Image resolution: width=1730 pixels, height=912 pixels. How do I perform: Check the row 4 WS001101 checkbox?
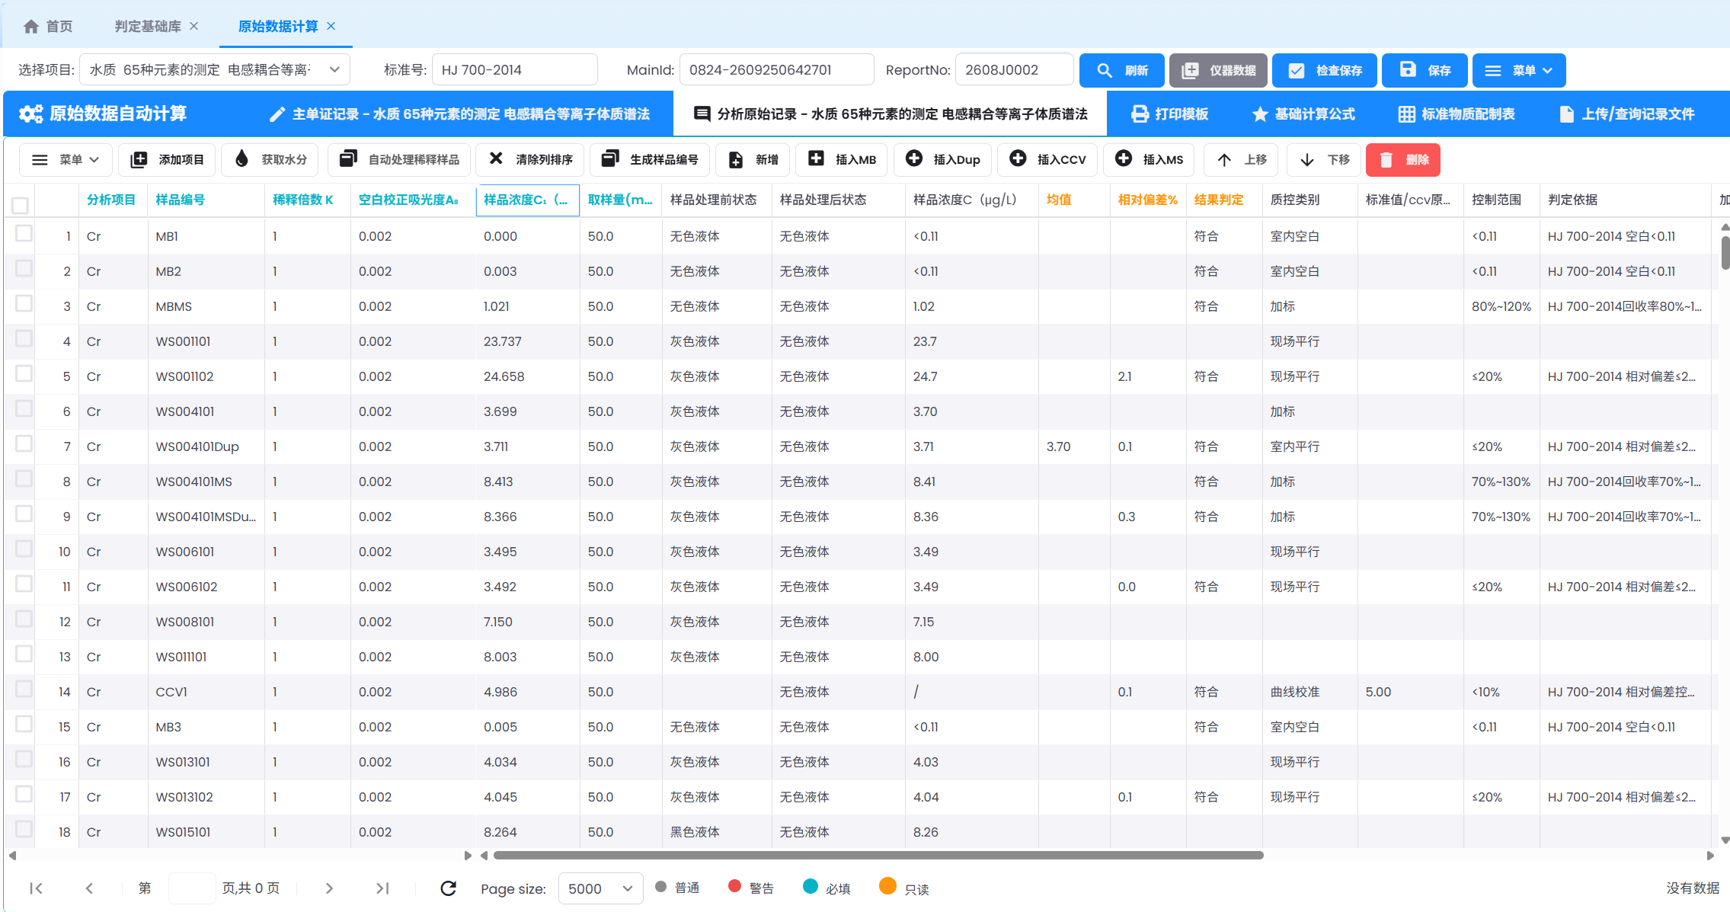click(24, 338)
